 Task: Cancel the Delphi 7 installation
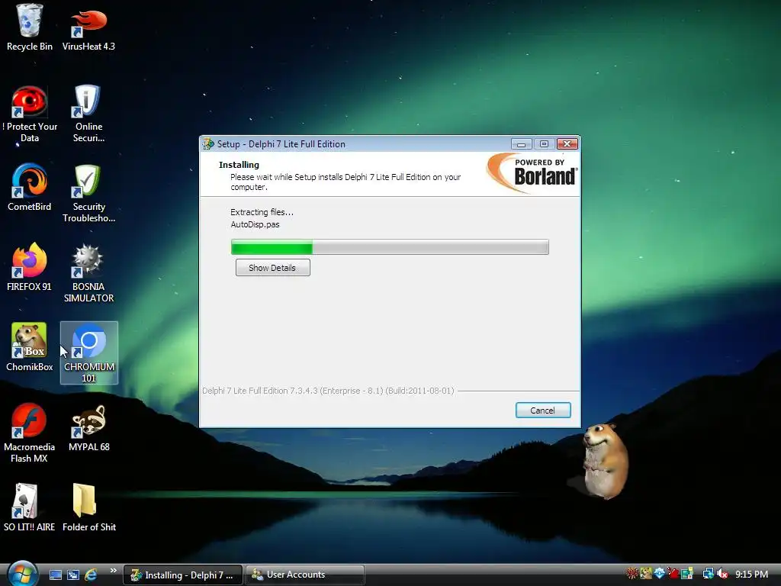(543, 410)
